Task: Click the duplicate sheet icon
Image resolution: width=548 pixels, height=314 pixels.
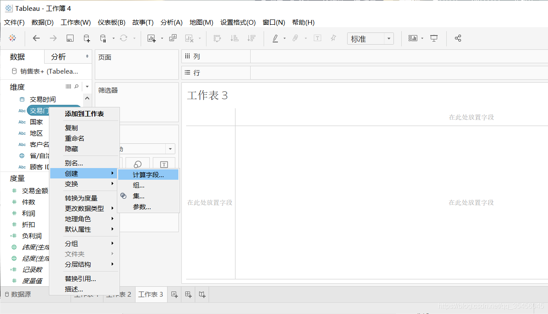Action: point(173,38)
